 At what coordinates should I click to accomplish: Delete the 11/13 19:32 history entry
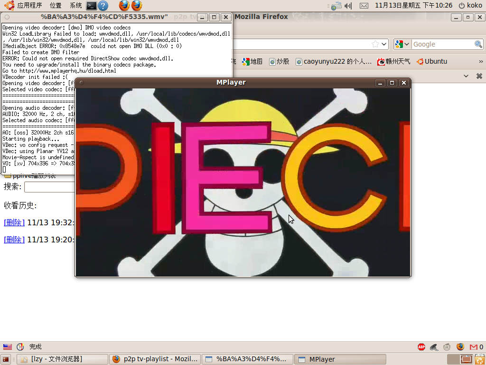[x=14, y=222]
